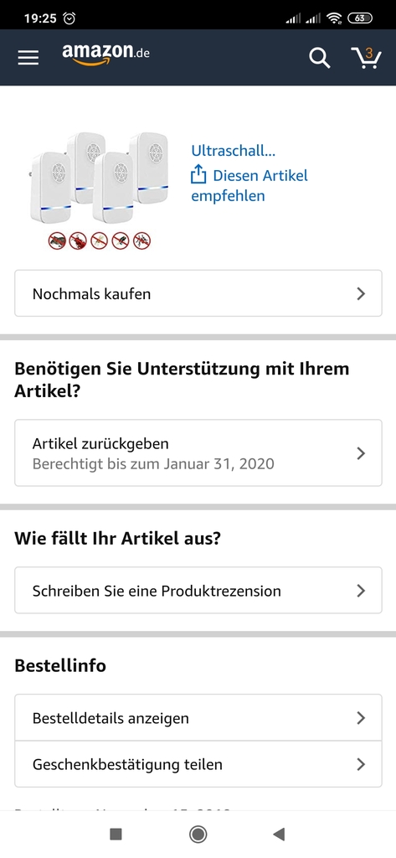The width and height of the screenshot is (396, 858).
Task: Expand the chevron on Produktrezension row
Action: 361,591
